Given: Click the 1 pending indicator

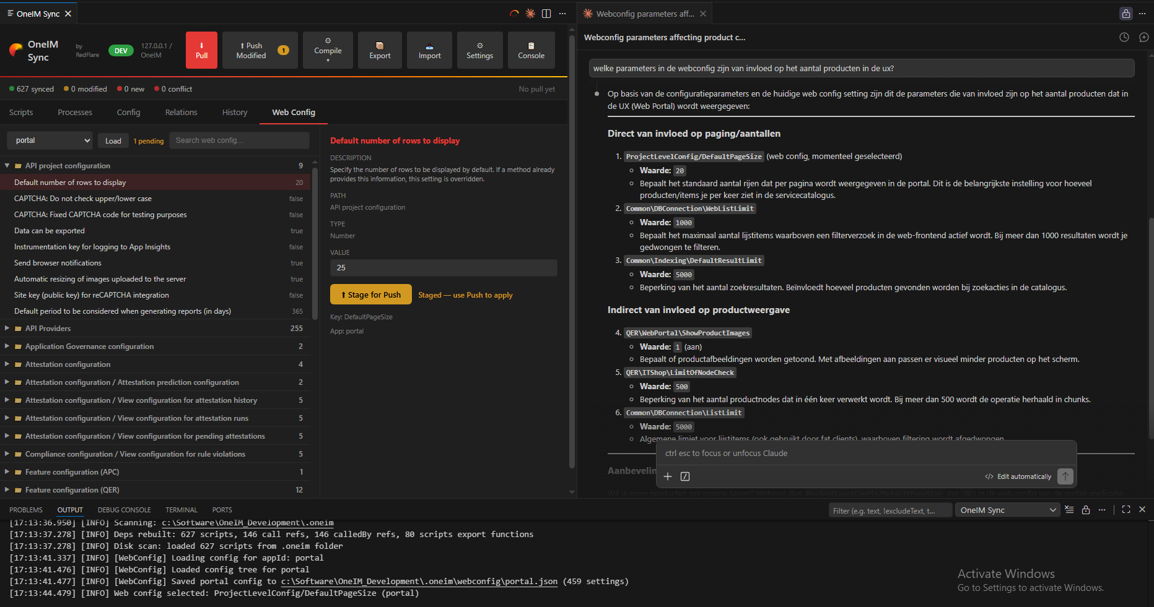Looking at the screenshot, I should tap(149, 141).
